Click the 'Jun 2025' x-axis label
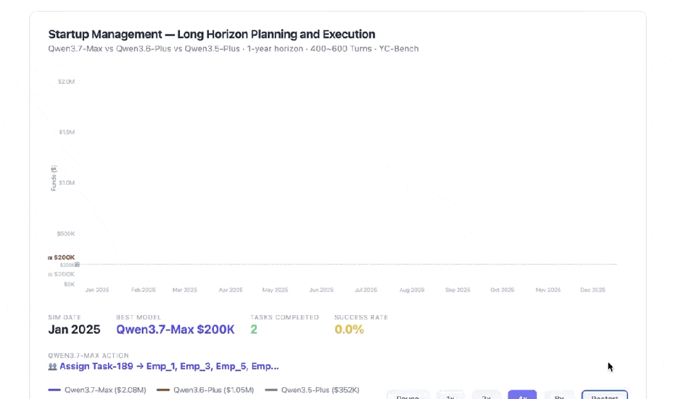Image resolution: width=677 pixels, height=399 pixels. pos(321,290)
